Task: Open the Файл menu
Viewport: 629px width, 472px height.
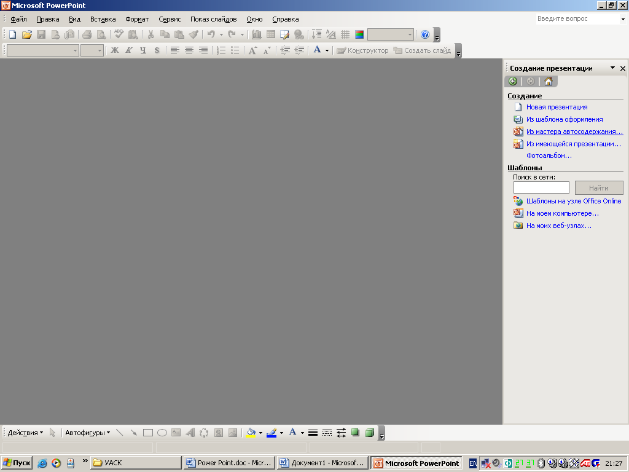Action: [x=18, y=19]
